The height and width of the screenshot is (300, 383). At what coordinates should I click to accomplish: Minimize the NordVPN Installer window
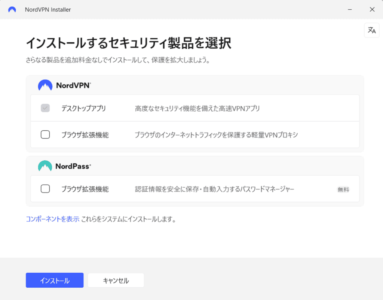tap(349, 10)
